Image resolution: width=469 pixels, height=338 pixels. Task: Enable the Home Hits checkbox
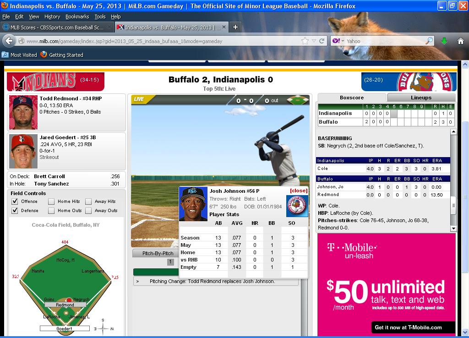tap(51, 202)
